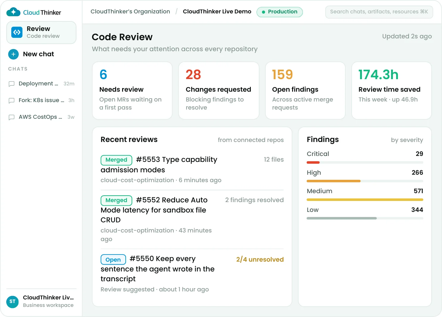Click the Medium count '571'

pyautogui.click(x=418, y=191)
